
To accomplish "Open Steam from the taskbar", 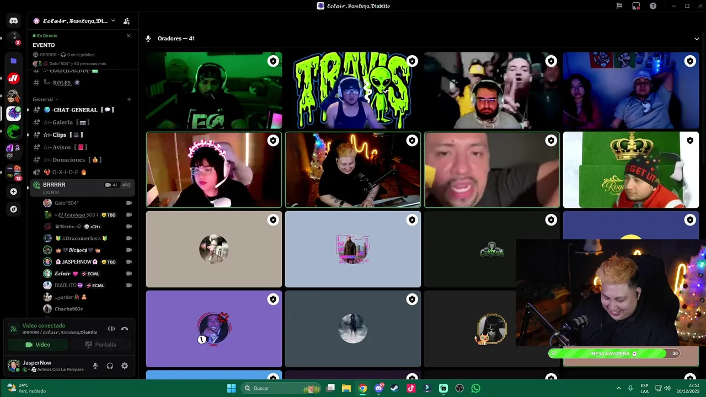I will coord(395,388).
